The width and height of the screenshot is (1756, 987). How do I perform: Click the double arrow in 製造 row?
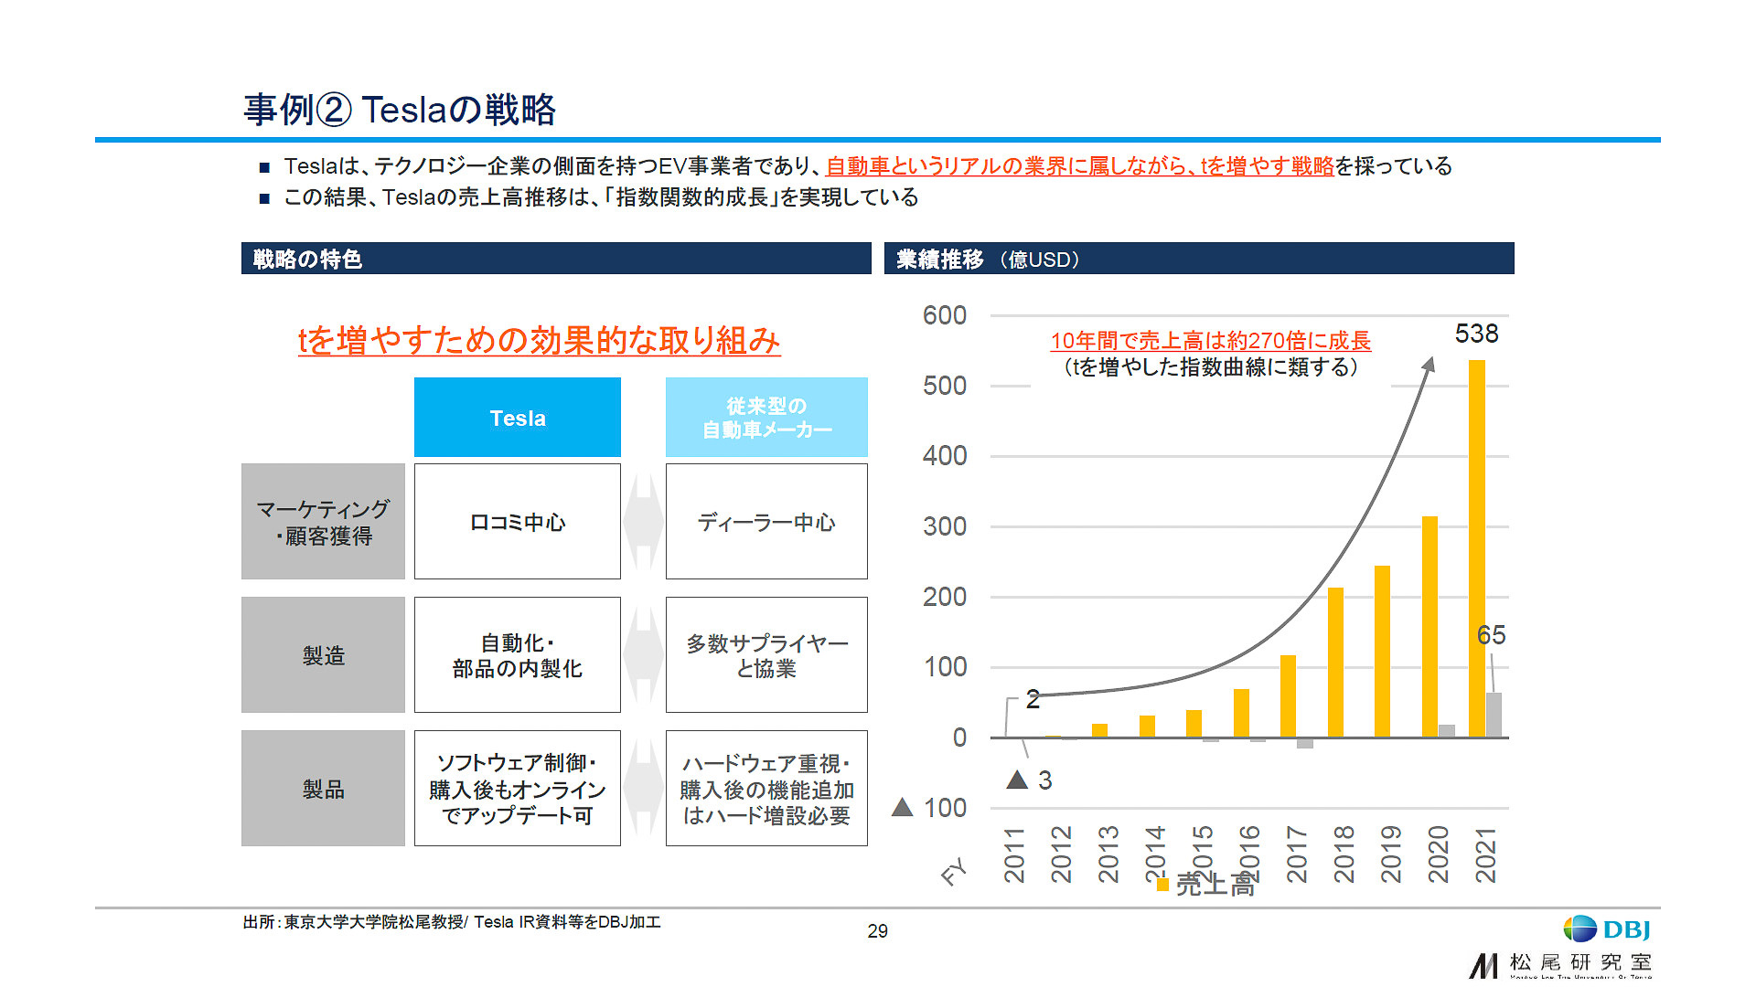click(643, 654)
